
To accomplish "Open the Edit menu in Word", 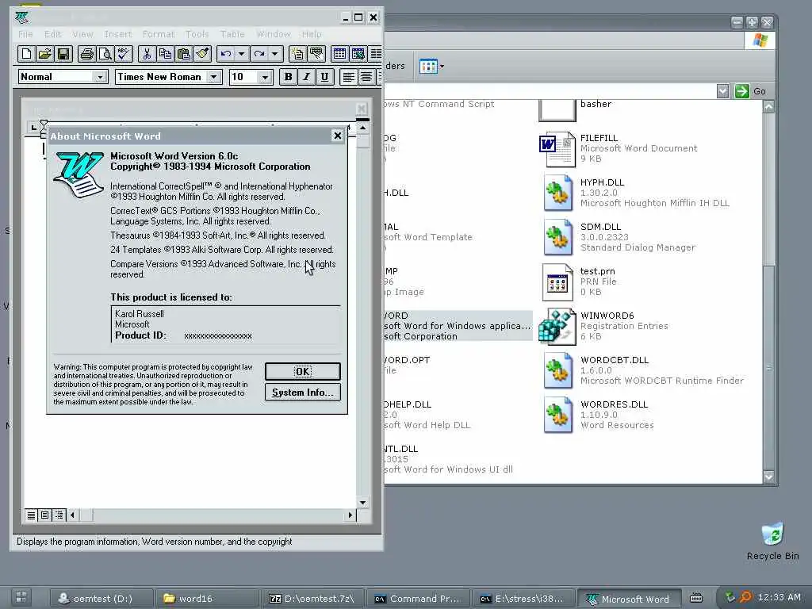I will (x=52, y=34).
